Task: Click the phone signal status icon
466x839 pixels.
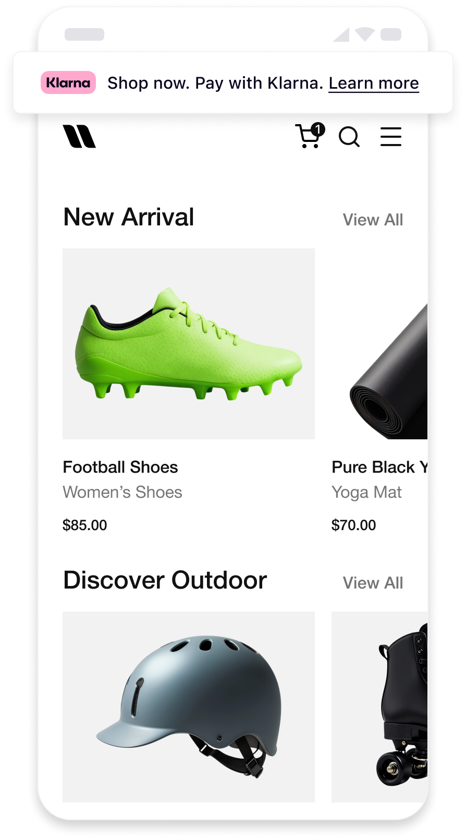Action: (x=341, y=34)
